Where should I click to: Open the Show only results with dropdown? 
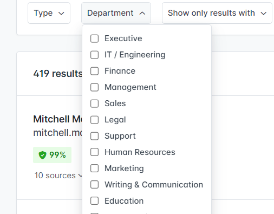click(217, 13)
